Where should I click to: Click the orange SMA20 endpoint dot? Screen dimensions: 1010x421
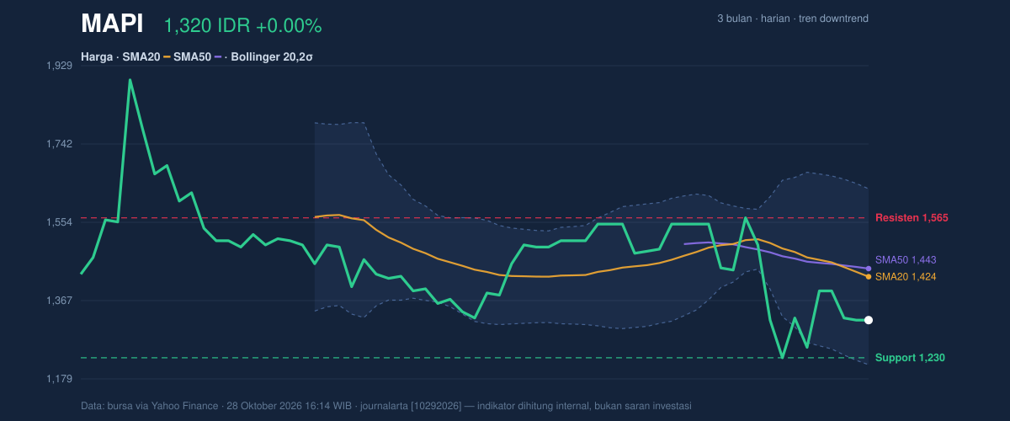869,276
